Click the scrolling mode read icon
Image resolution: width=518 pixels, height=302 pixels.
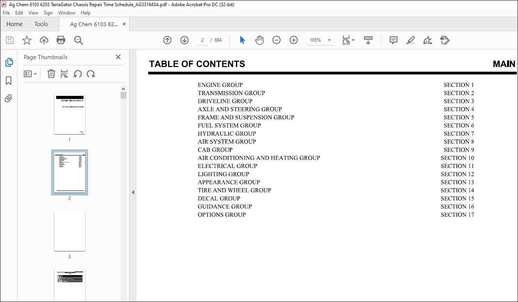(x=368, y=40)
